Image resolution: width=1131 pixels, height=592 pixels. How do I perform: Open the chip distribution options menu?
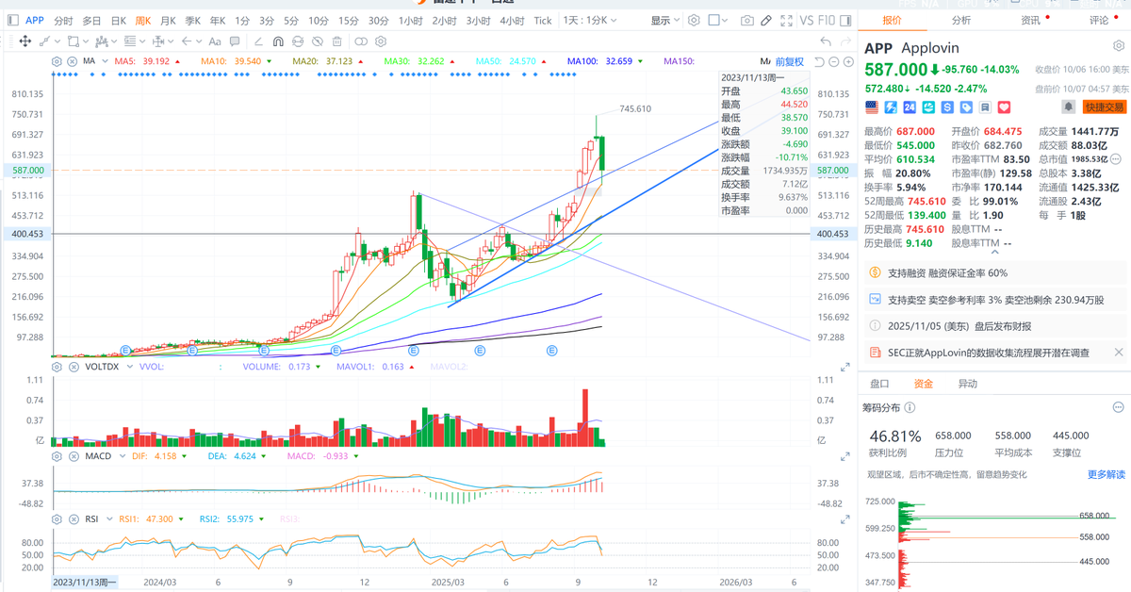[1118, 407]
